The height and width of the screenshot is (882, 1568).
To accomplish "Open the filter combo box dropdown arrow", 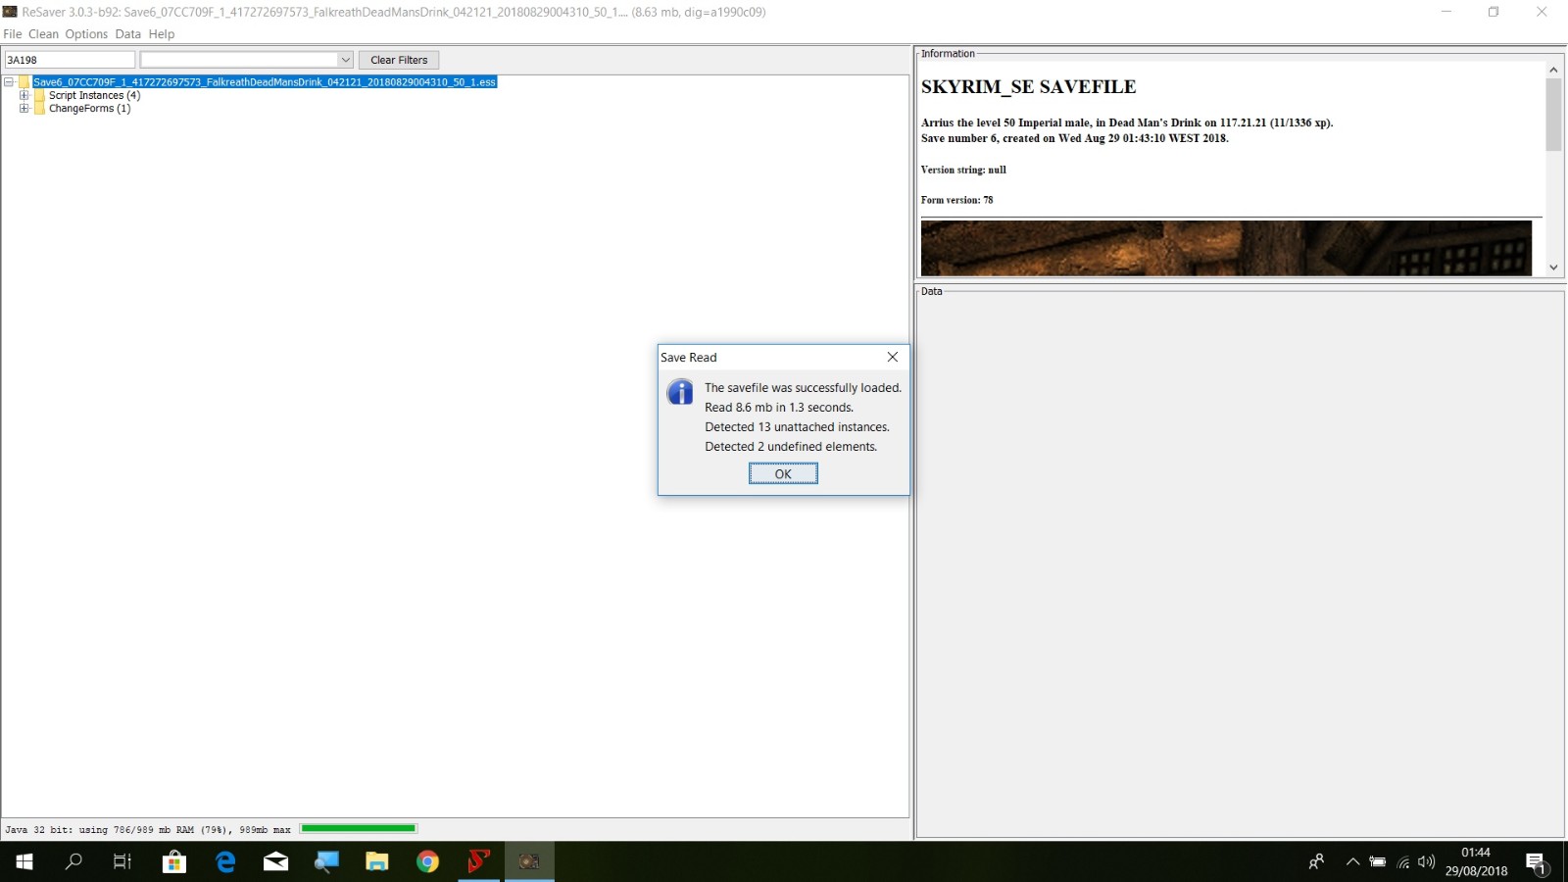I will tap(345, 60).
